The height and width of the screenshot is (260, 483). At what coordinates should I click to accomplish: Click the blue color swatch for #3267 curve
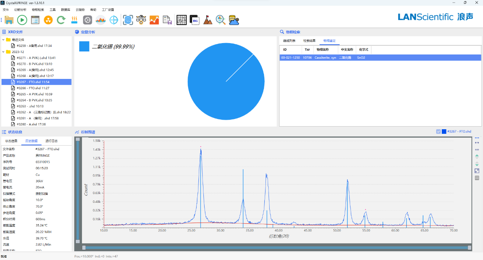[444, 132]
